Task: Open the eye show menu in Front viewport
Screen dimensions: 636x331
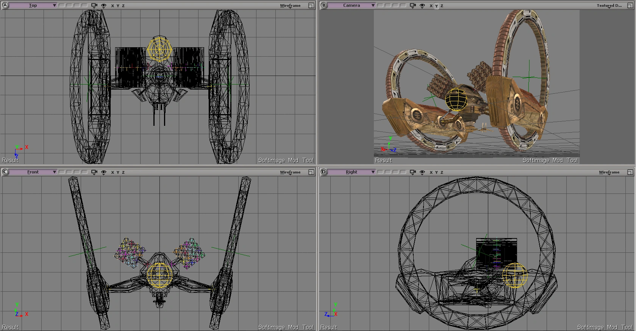Action: point(104,172)
